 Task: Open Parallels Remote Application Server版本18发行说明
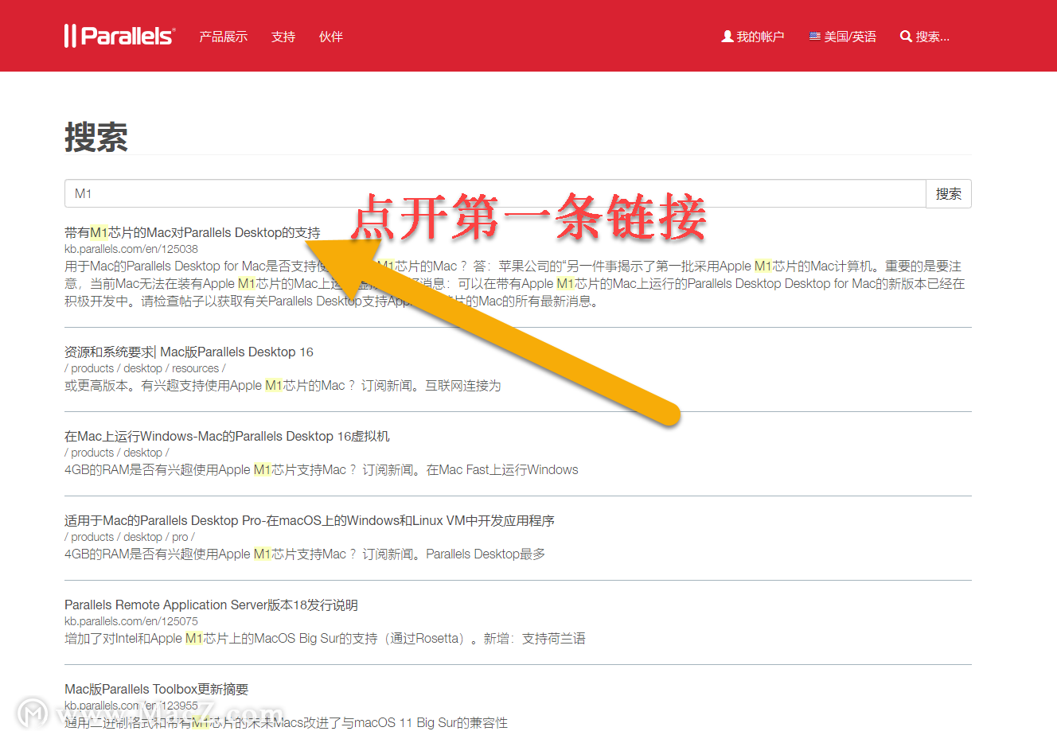tap(211, 605)
